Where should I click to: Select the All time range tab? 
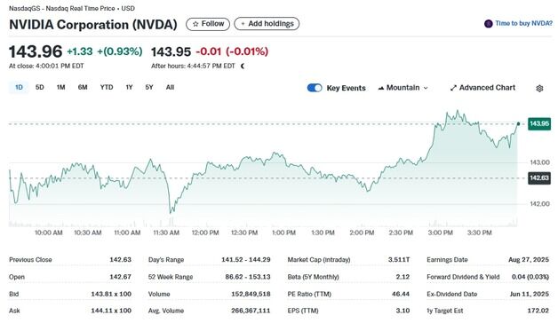pyautogui.click(x=170, y=88)
